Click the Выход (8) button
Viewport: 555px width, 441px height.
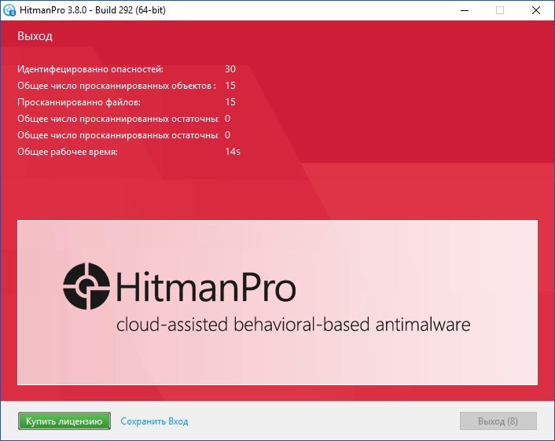click(x=498, y=421)
